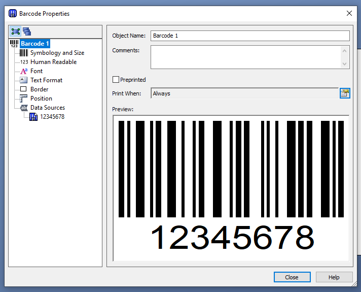Screen dimensions: 361x292
Task: Click the Comments scrollbar down arrow
Action: point(344,63)
